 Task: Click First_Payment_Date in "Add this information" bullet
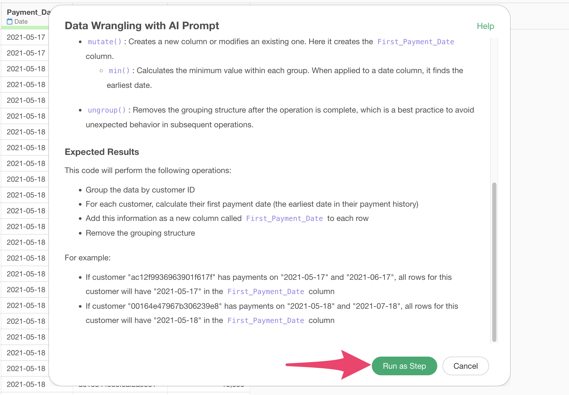tap(284, 219)
